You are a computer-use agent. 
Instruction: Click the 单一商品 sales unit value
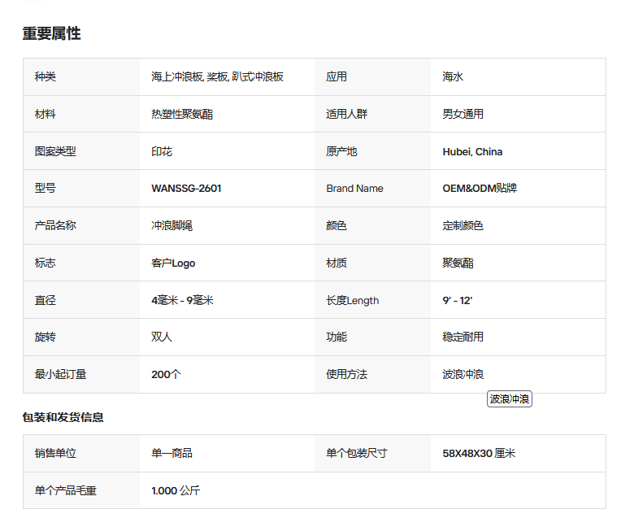[x=172, y=453]
